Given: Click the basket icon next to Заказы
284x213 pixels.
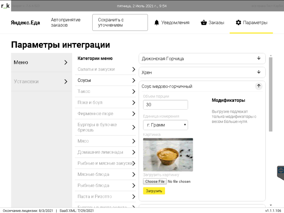Looking at the screenshot, I should click(204, 22).
